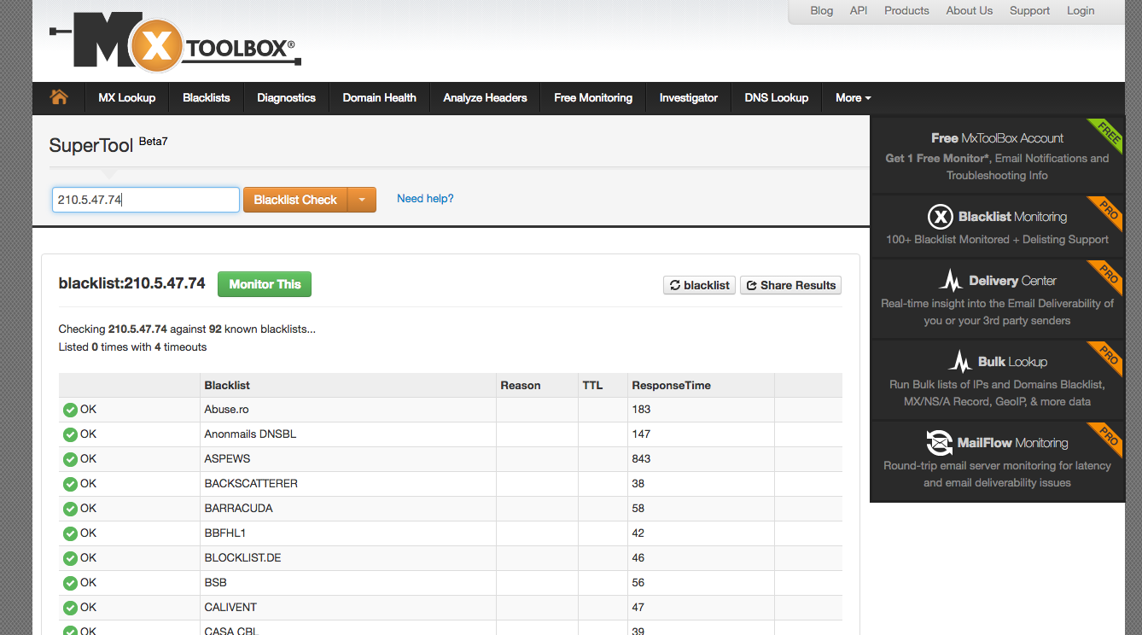Click the Bulk Lookup pulse icon
This screenshot has height=635, width=1142.
tap(960, 362)
